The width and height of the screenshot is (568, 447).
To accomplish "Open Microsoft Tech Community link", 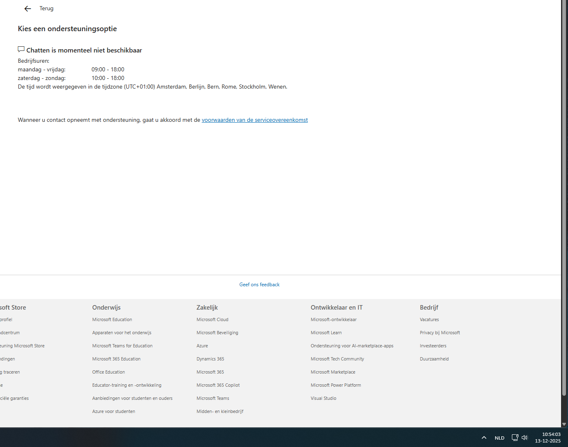I will tap(337, 359).
